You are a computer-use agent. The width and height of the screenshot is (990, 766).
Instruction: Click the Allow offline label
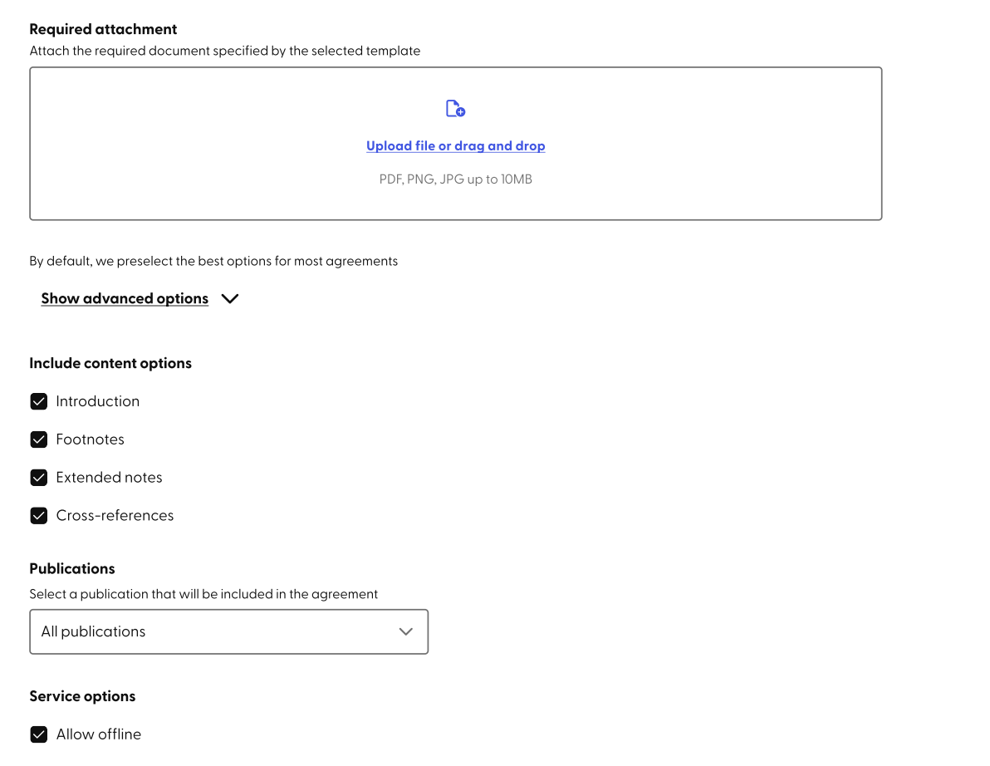point(99,734)
